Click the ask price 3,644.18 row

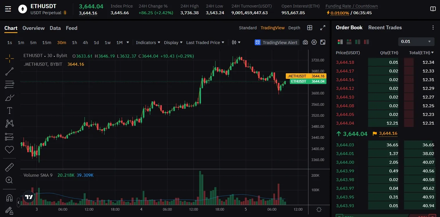tap(385, 62)
